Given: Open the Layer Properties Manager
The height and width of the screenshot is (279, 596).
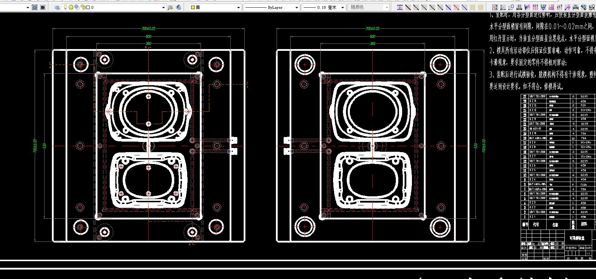Looking at the screenshot, I should point(57,7).
